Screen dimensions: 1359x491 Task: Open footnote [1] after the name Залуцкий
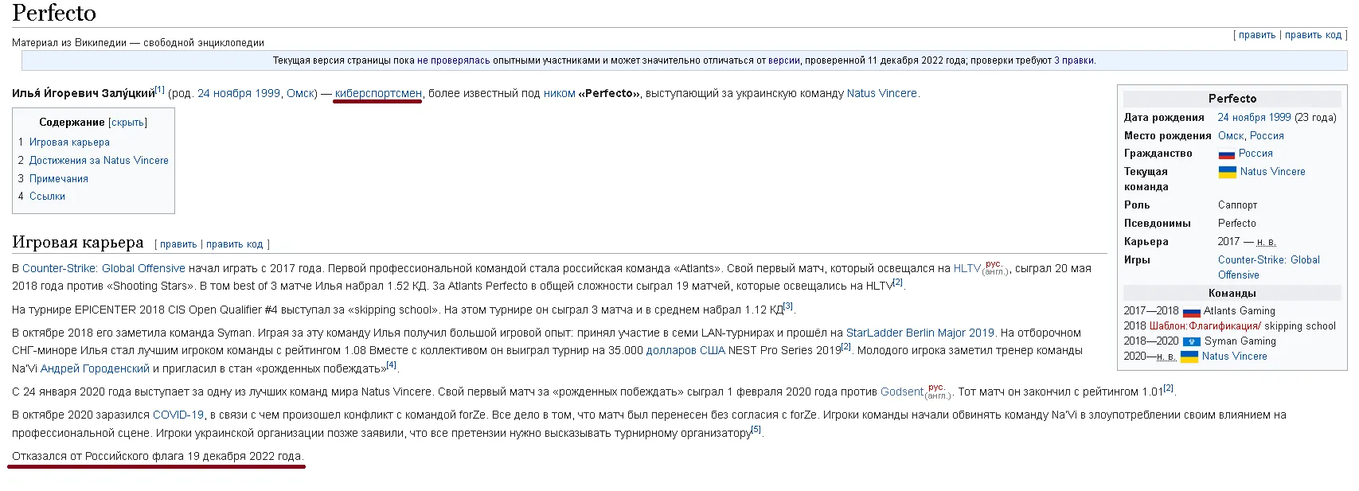point(160,90)
